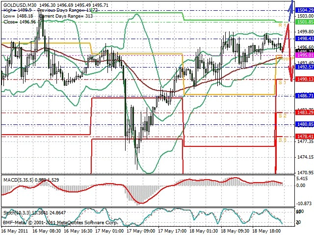Click the magenta 1495.01 pivot price label
Screen dimensions: 314x235
(305, 55)
